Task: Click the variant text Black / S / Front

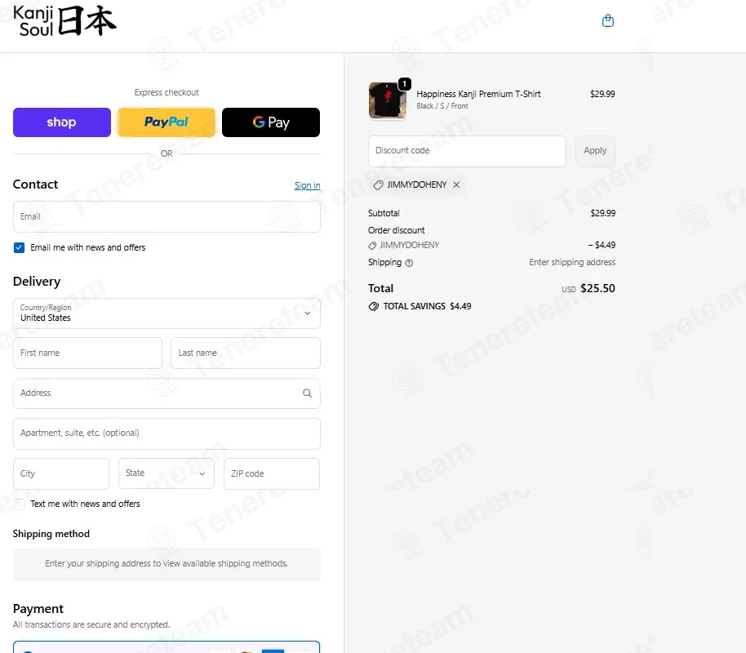Action: (x=442, y=105)
